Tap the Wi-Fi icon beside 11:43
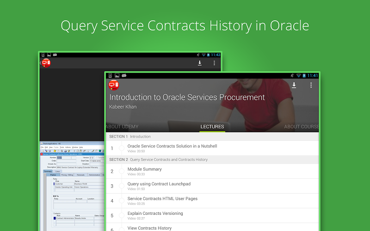 tap(203, 55)
